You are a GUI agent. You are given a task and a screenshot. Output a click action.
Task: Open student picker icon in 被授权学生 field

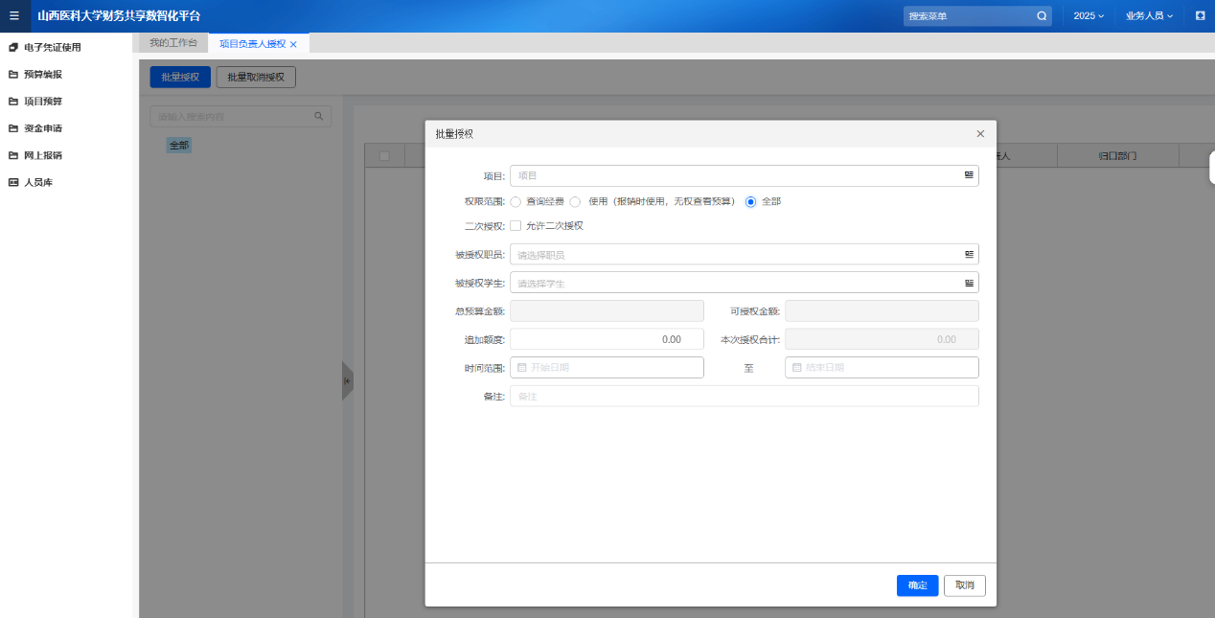pyautogui.click(x=969, y=284)
